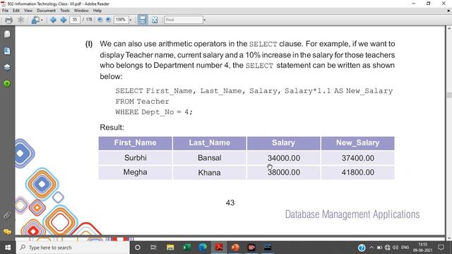Viewport: 452px width, 254px height.
Task: Click the zoom in plus button
Action: (x=108, y=20)
